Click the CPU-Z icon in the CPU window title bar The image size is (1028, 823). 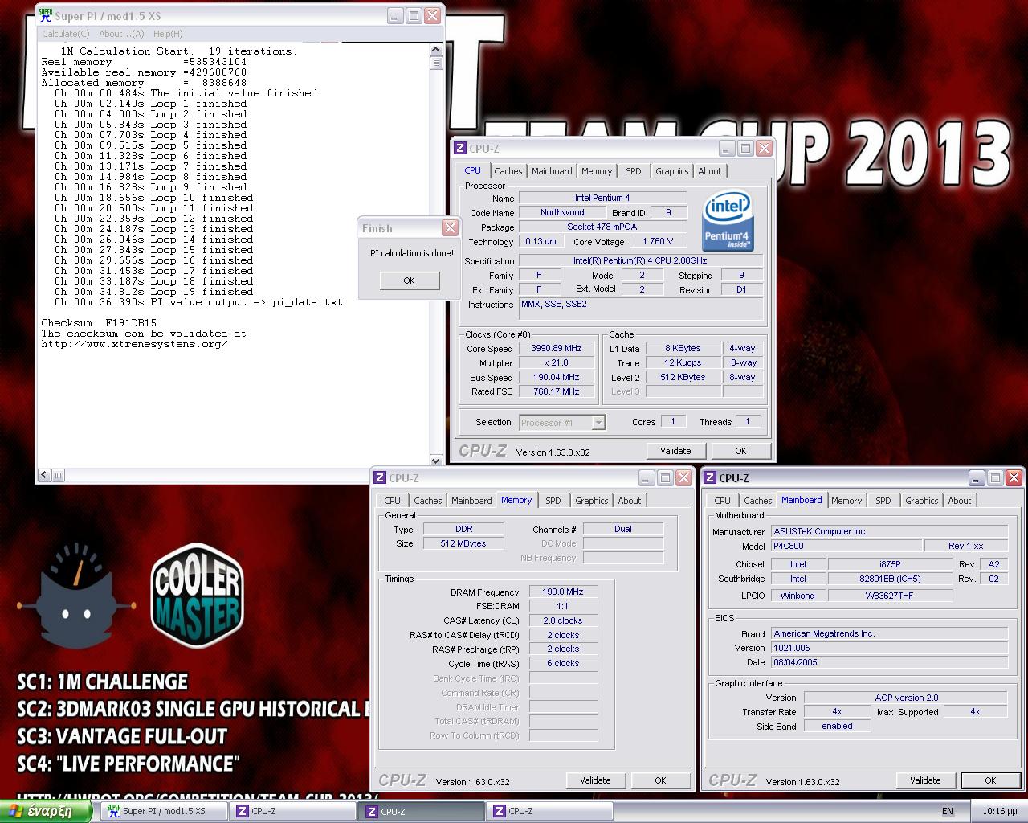click(460, 148)
